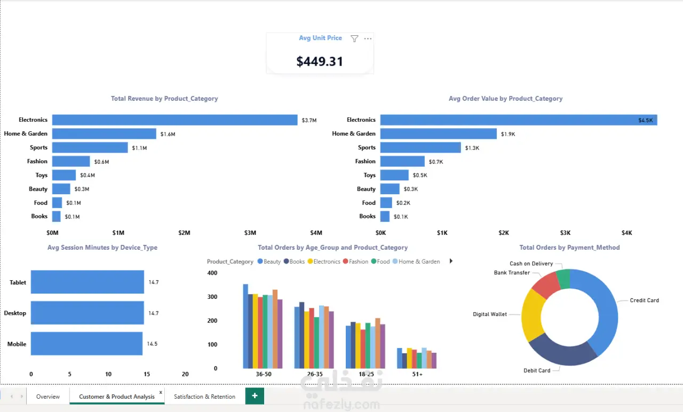Screen dimensions: 683x412
Task: Select Home & Garden bar in Avg Order Value
Action: point(439,134)
